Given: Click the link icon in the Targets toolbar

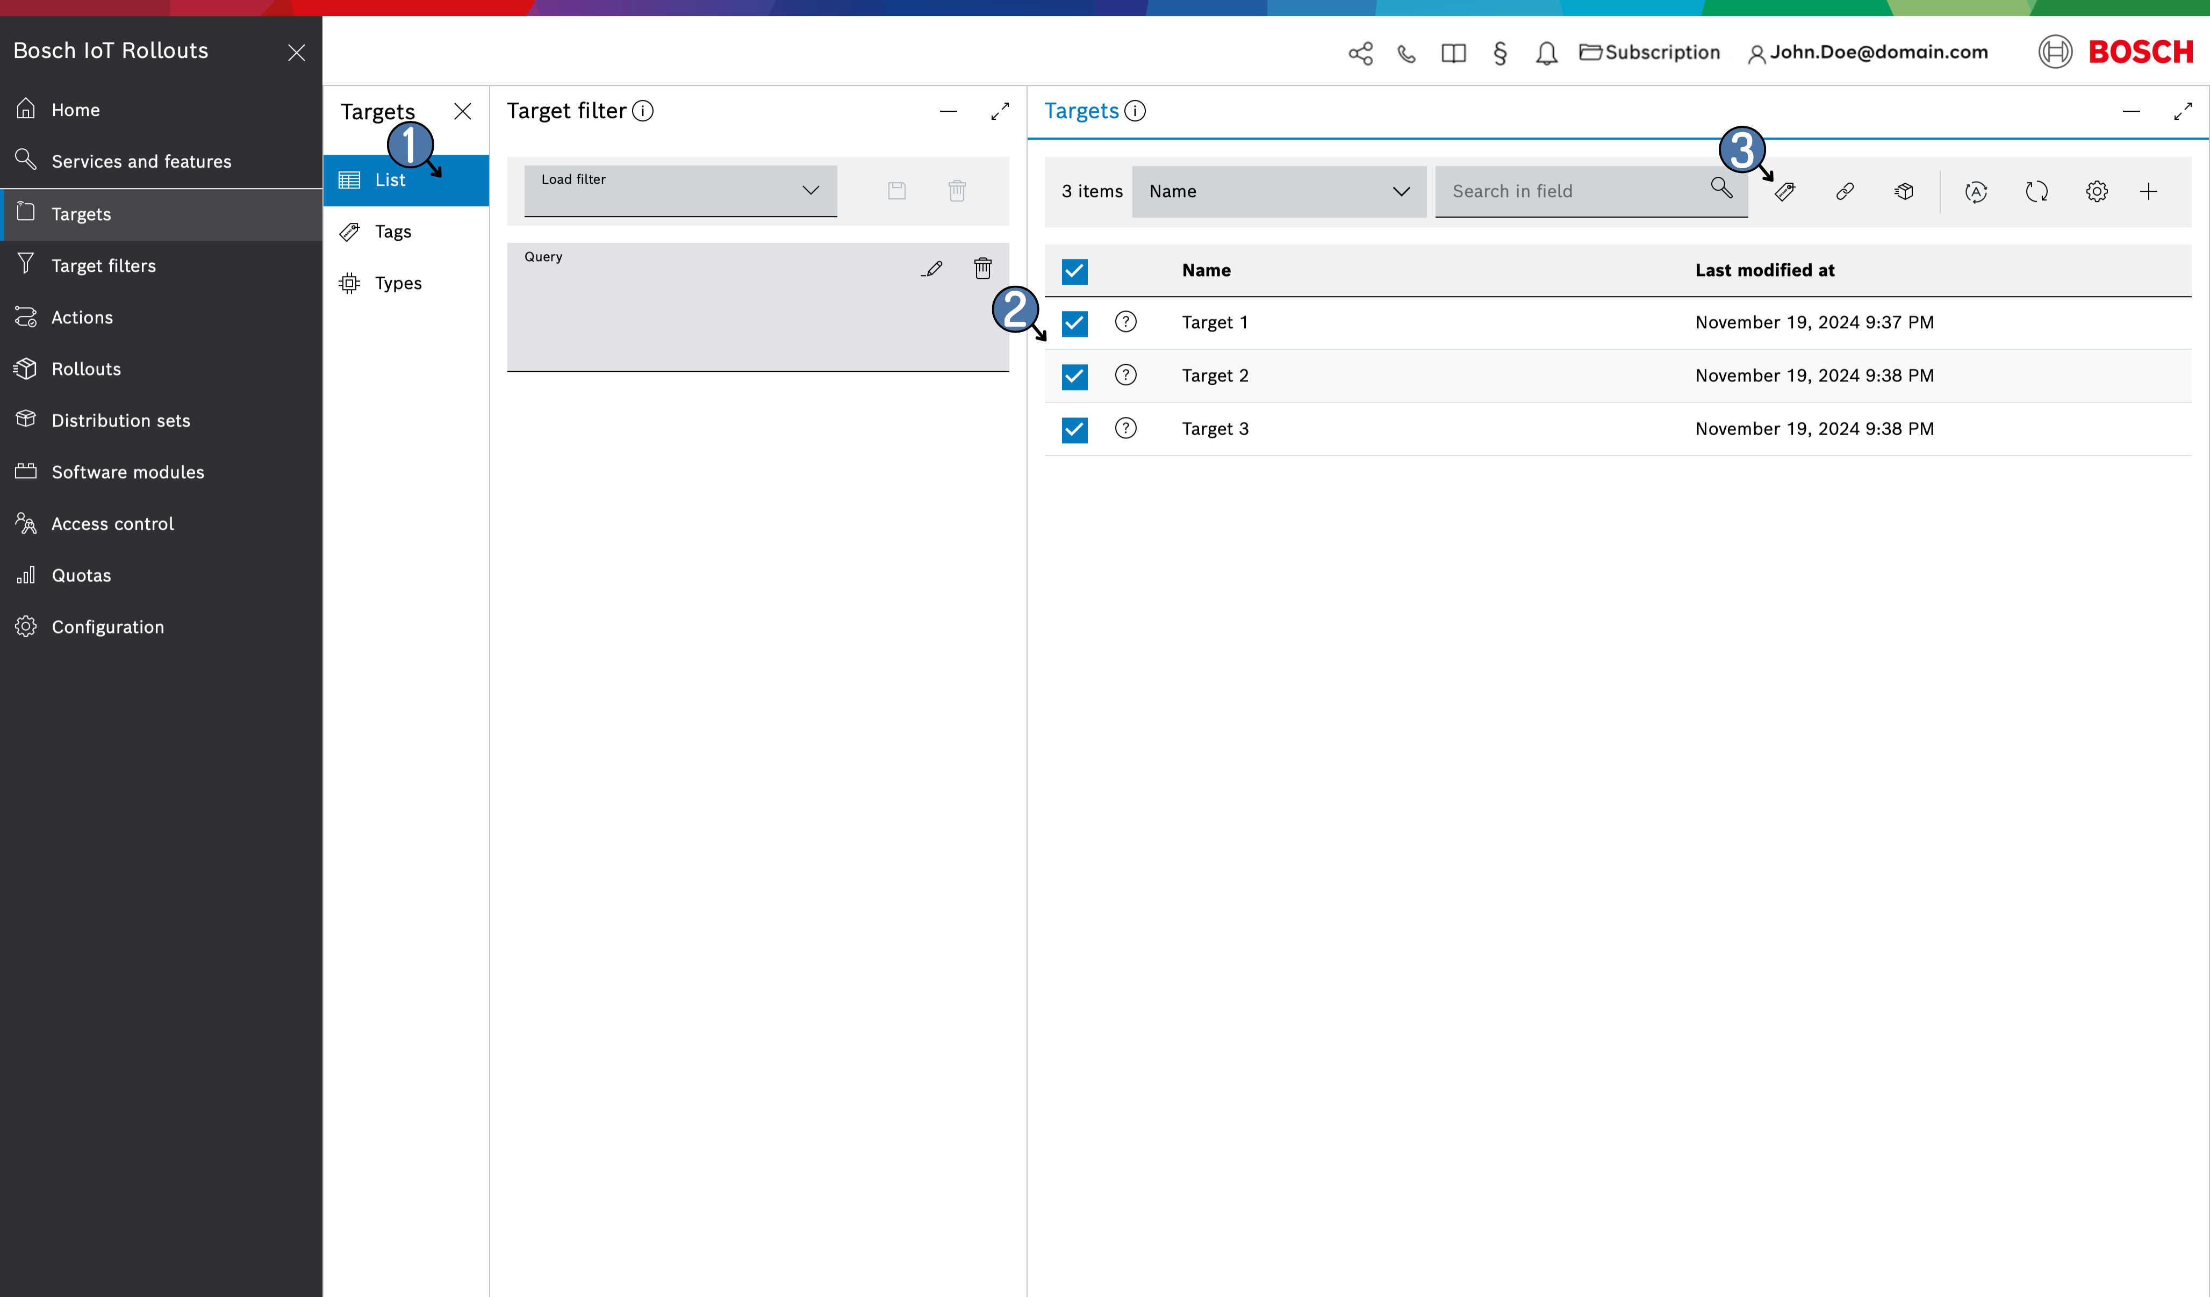Looking at the screenshot, I should coord(1845,191).
